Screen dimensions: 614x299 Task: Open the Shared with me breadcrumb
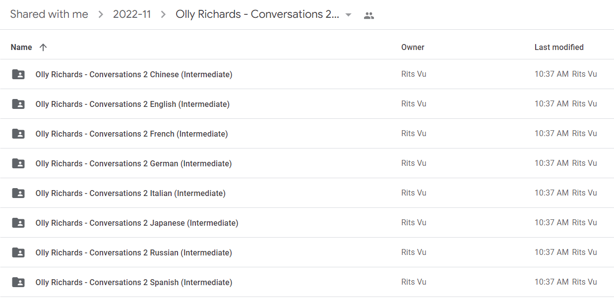pyautogui.click(x=49, y=14)
